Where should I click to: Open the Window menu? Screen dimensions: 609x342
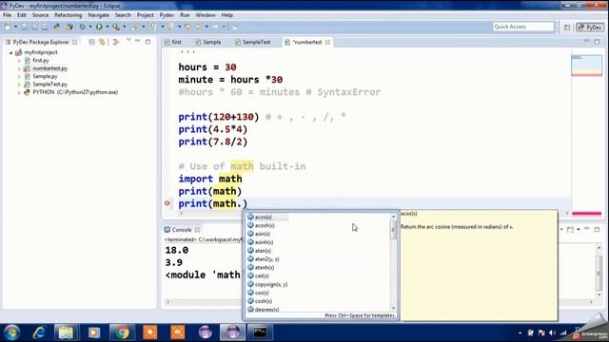point(206,15)
